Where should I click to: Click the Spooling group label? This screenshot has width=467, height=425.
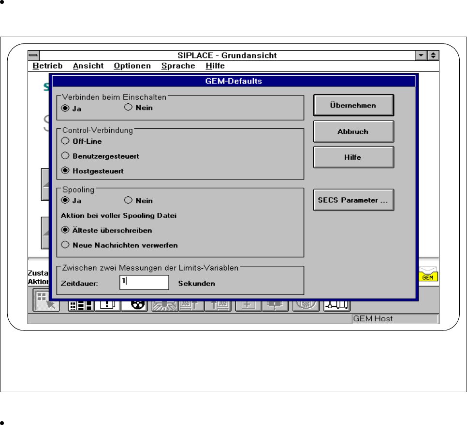(78, 190)
